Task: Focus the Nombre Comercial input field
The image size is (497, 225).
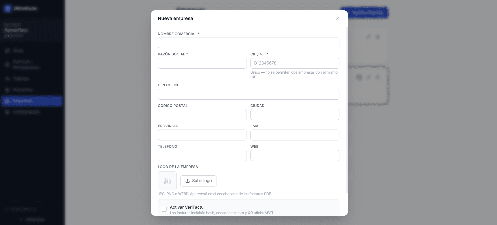Action: pos(248,43)
